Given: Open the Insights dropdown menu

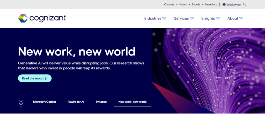Looking at the screenshot, I should [x=210, y=19].
